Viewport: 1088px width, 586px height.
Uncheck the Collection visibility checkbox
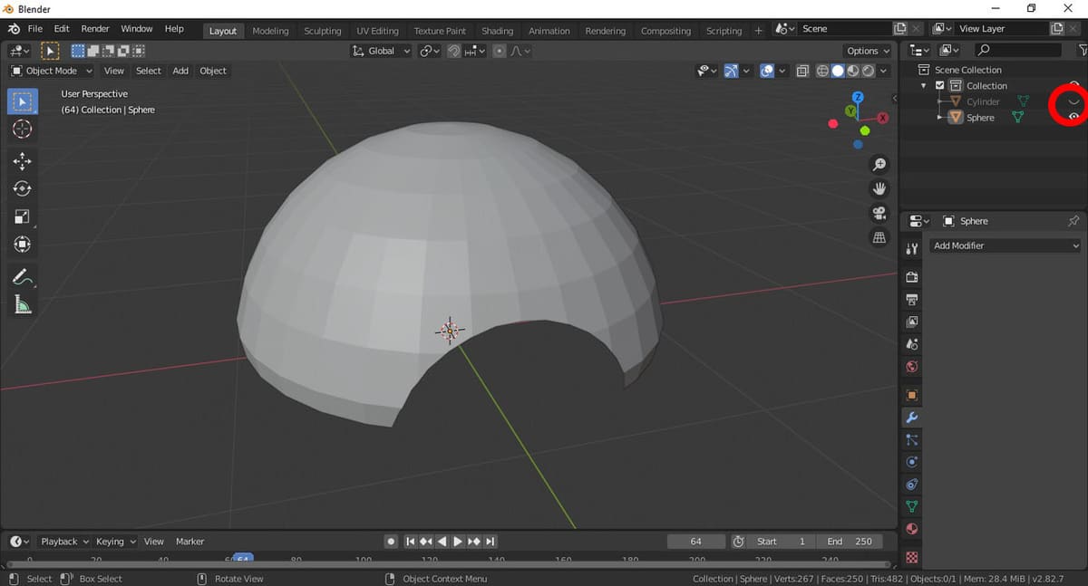point(939,85)
